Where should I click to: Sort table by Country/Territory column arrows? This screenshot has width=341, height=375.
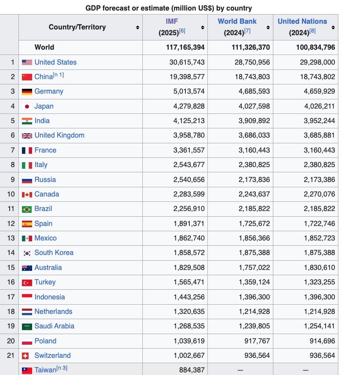pyautogui.click(x=138, y=28)
